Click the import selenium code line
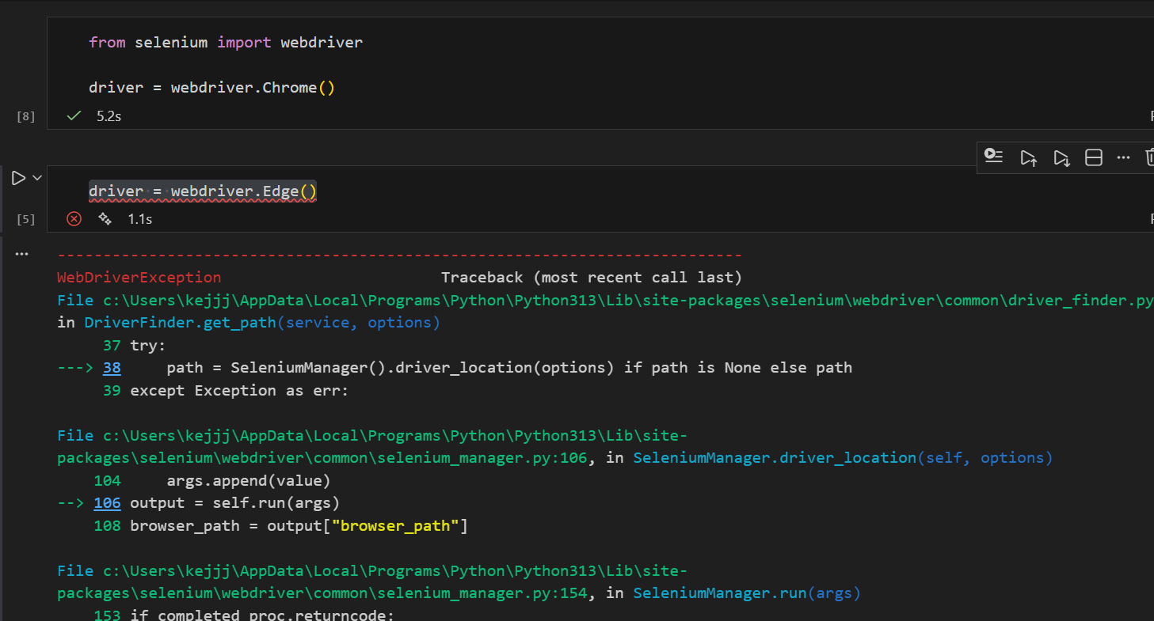This screenshot has width=1154, height=621. click(225, 43)
